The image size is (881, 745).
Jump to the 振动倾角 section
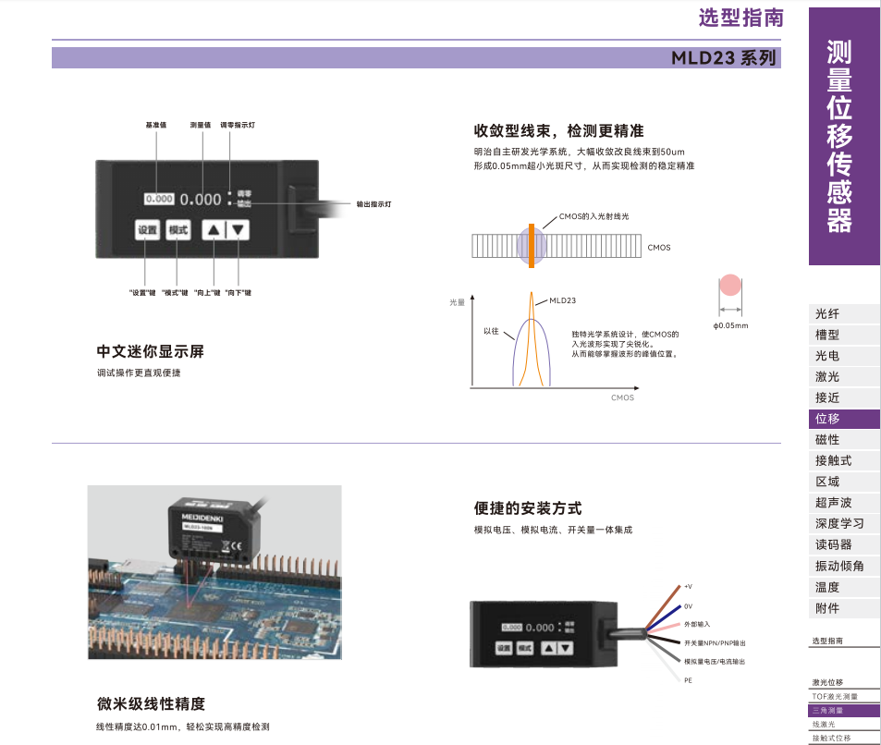[x=840, y=566]
